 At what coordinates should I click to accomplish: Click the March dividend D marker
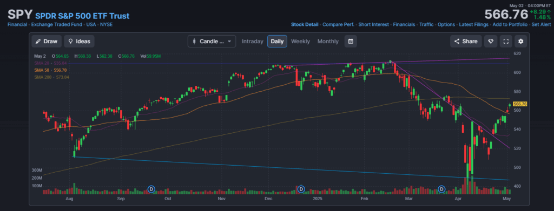coord(441,189)
